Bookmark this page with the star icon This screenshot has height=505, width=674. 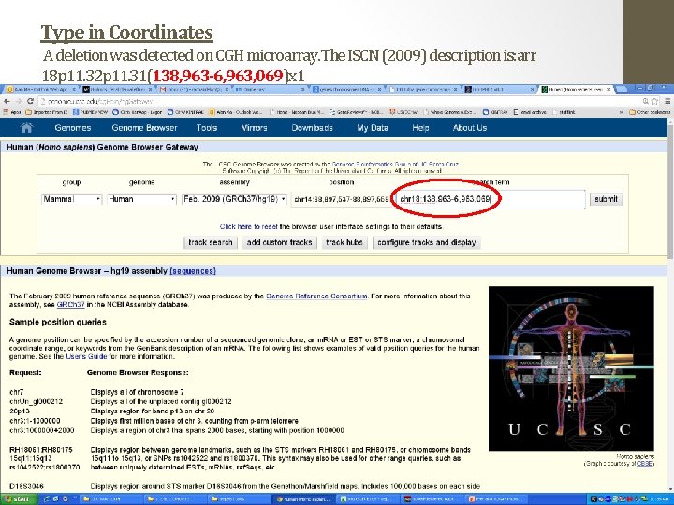click(654, 101)
